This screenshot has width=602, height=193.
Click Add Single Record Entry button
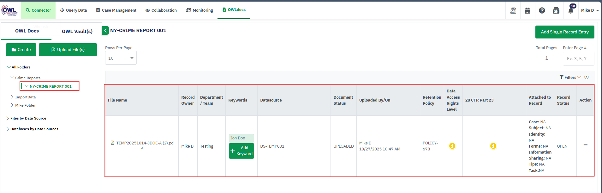tap(564, 32)
